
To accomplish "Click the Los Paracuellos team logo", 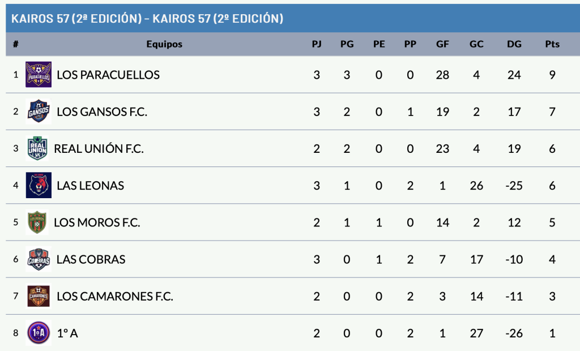I will pyautogui.click(x=39, y=75).
